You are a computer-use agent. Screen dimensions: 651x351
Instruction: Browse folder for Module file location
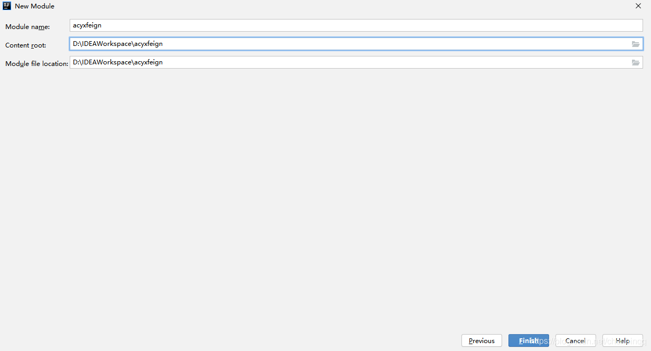[x=636, y=63]
